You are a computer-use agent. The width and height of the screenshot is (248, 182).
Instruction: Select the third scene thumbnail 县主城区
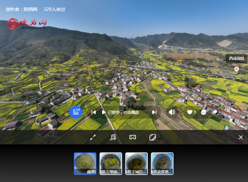tap(136, 164)
